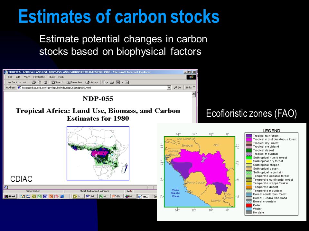Screen dimensions: 309x231
Task: Click the Edit with Word icon
Action: (x=118, y=82)
